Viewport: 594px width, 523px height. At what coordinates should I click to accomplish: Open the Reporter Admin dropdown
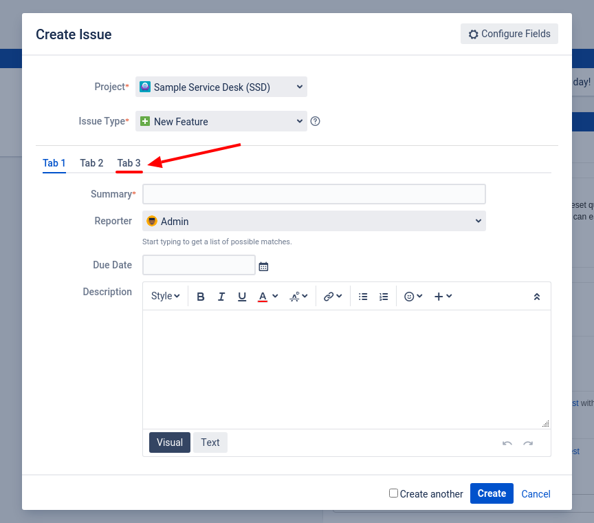coord(314,221)
